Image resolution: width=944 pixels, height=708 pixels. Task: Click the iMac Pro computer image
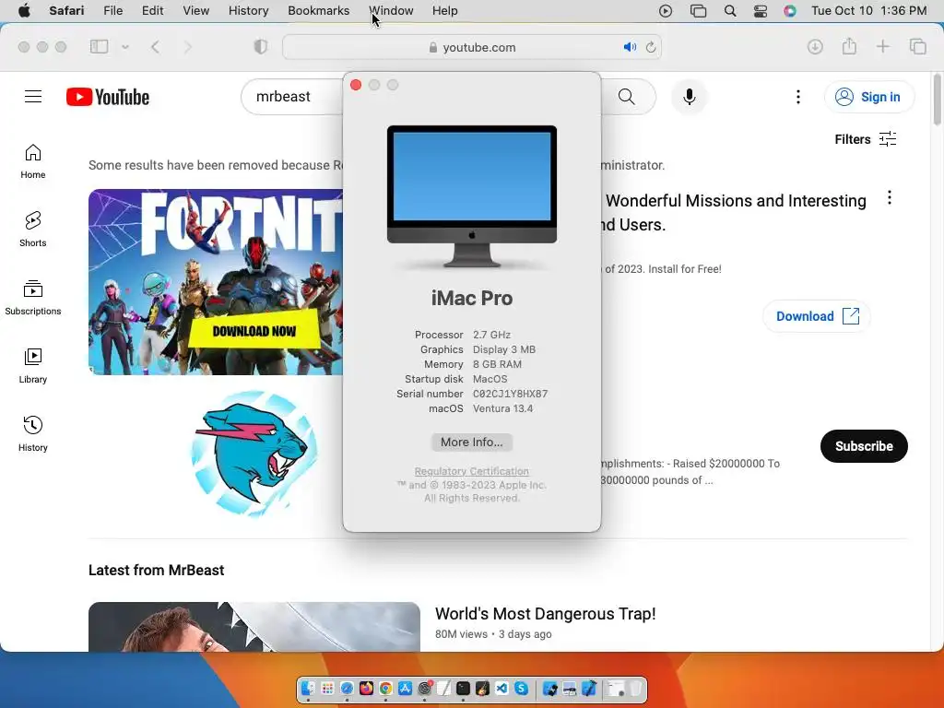pyautogui.click(x=471, y=196)
